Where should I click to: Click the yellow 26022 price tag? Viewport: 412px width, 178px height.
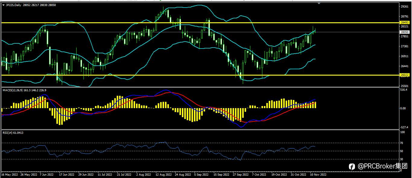[404, 75]
